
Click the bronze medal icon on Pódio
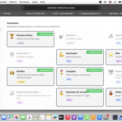tap(111, 93)
